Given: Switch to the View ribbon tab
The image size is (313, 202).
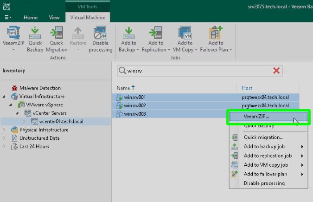Looking at the screenshot, I should pyautogui.click(x=54, y=17).
